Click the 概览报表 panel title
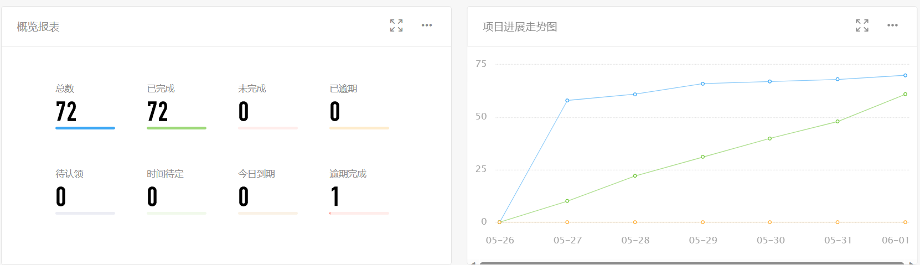 (x=38, y=27)
